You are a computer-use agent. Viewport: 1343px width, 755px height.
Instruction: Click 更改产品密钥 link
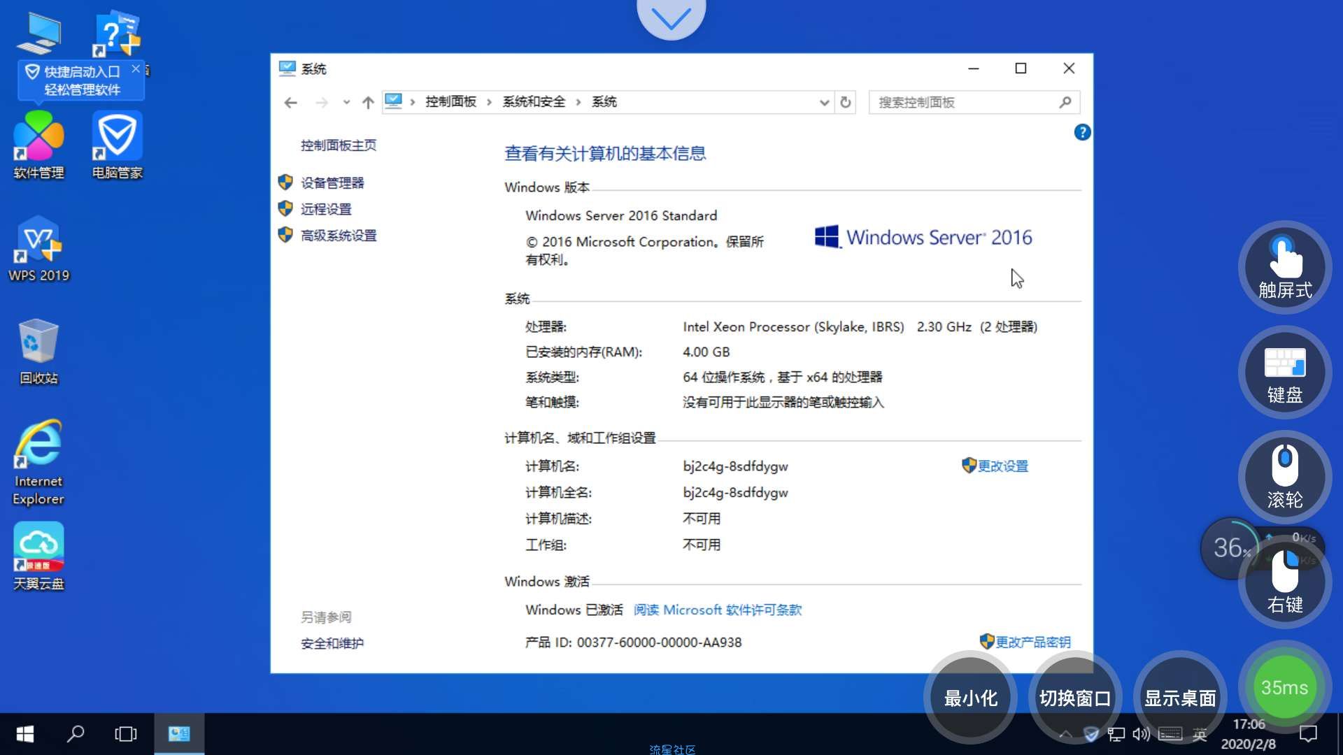pyautogui.click(x=1033, y=642)
